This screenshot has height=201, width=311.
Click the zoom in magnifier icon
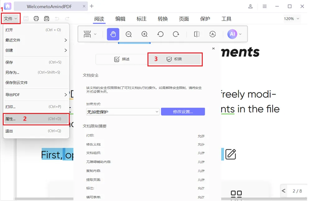pyautogui.click(x=144, y=34)
